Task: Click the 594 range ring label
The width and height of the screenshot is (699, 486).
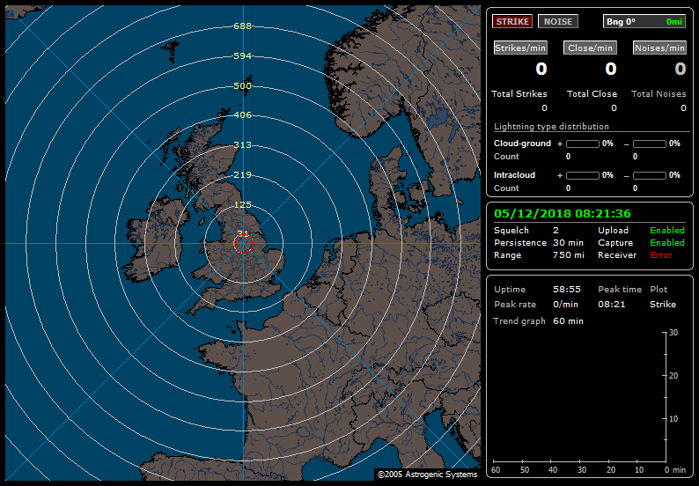Action: pos(242,56)
